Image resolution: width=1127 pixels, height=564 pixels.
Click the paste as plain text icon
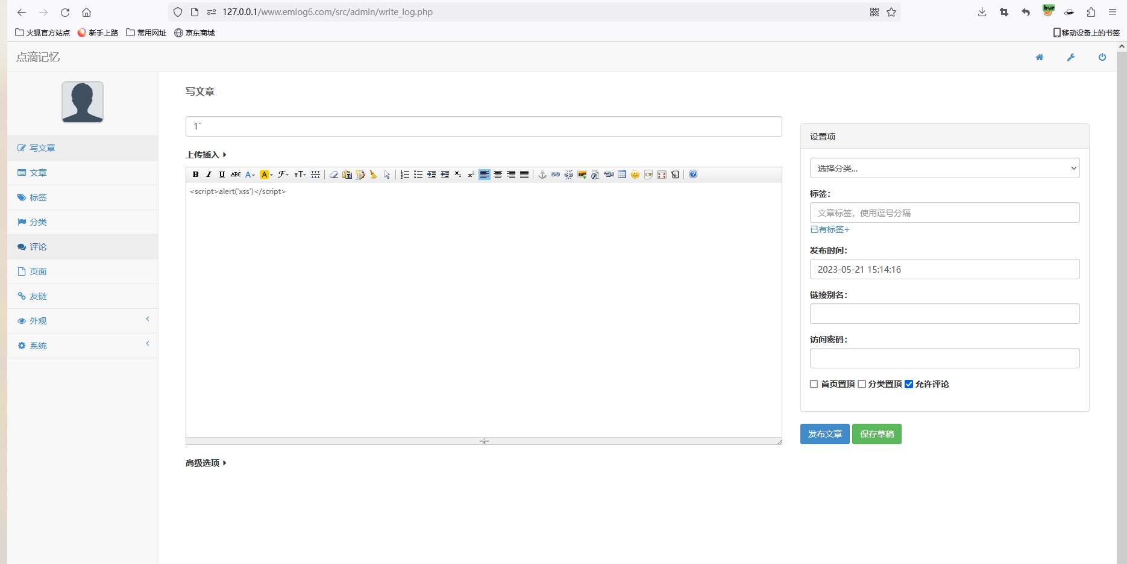pos(347,175)
